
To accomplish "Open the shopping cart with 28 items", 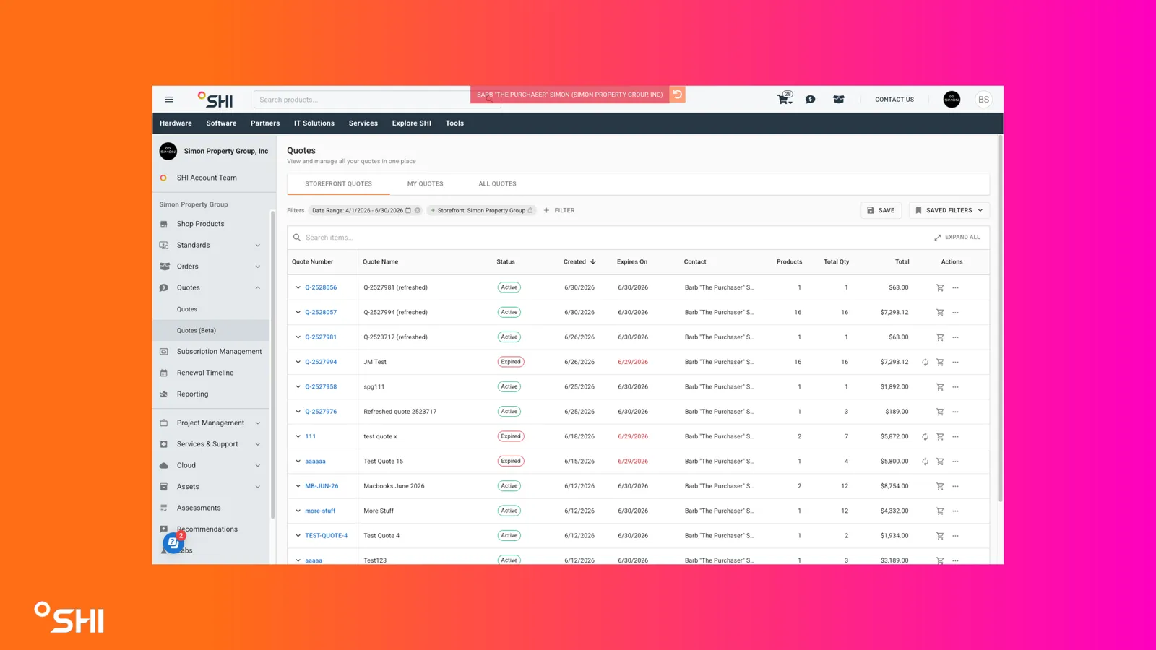I will 785,98.
